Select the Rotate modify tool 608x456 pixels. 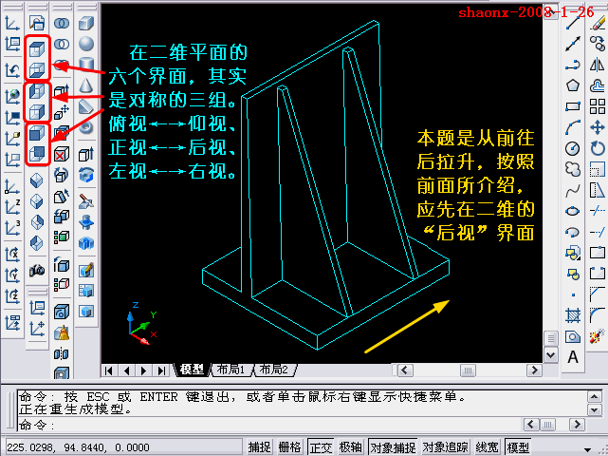[x=598, y=148]
